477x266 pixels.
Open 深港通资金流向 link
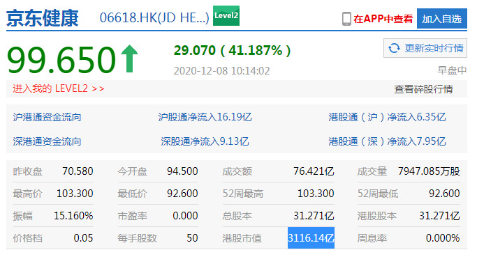(x=47, y=141)
